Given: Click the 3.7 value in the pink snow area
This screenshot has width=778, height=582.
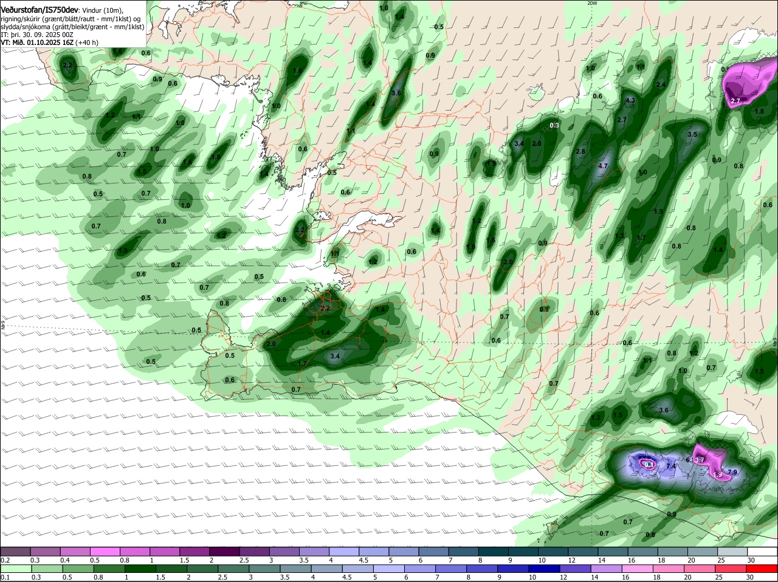Looking at the screenshot, I should tap(699, 460).
